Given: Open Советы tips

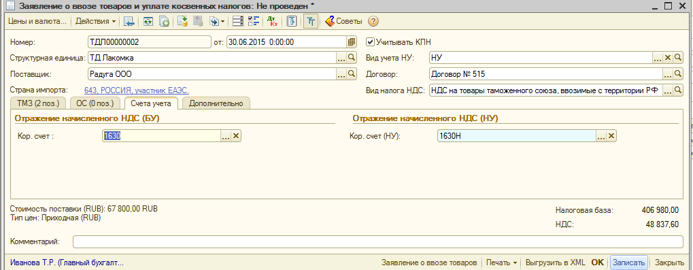Looking at the screenshot, I should (343, 21).
